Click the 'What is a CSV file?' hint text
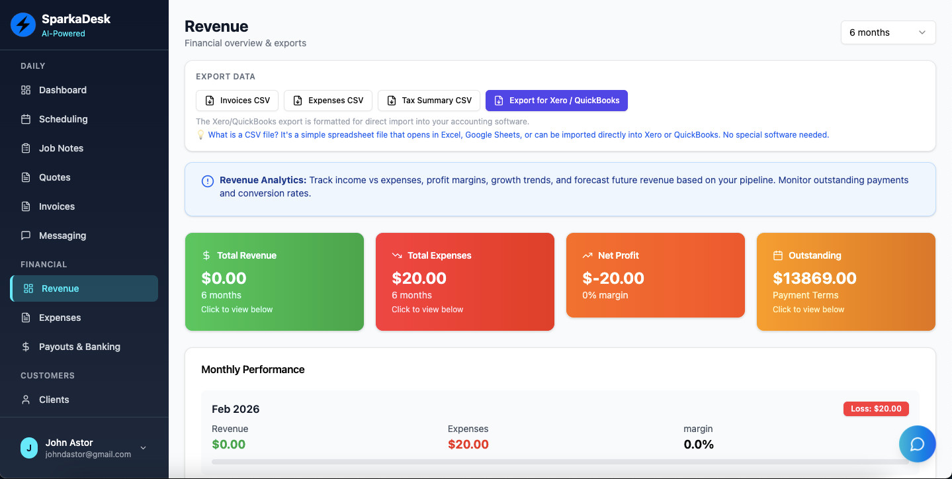 tap(518, 134)
